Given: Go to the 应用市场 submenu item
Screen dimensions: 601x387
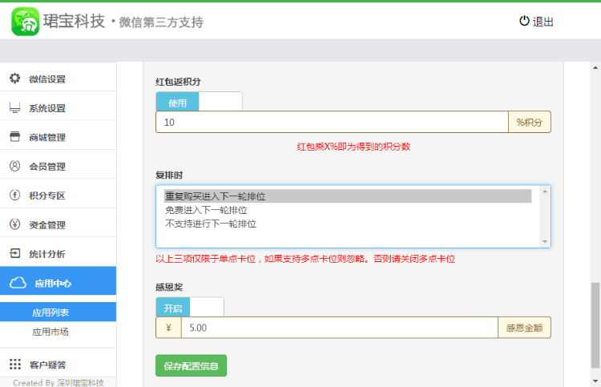Looking at the screenshot, I should [50, 332].
